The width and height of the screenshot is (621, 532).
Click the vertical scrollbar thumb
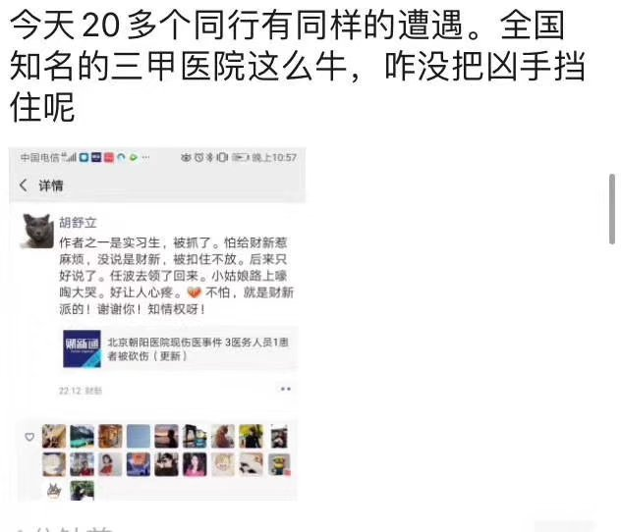612,209
